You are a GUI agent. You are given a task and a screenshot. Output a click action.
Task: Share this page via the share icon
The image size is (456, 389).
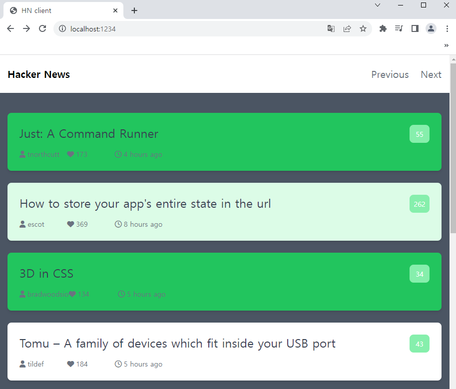click(x=347, y=28)
